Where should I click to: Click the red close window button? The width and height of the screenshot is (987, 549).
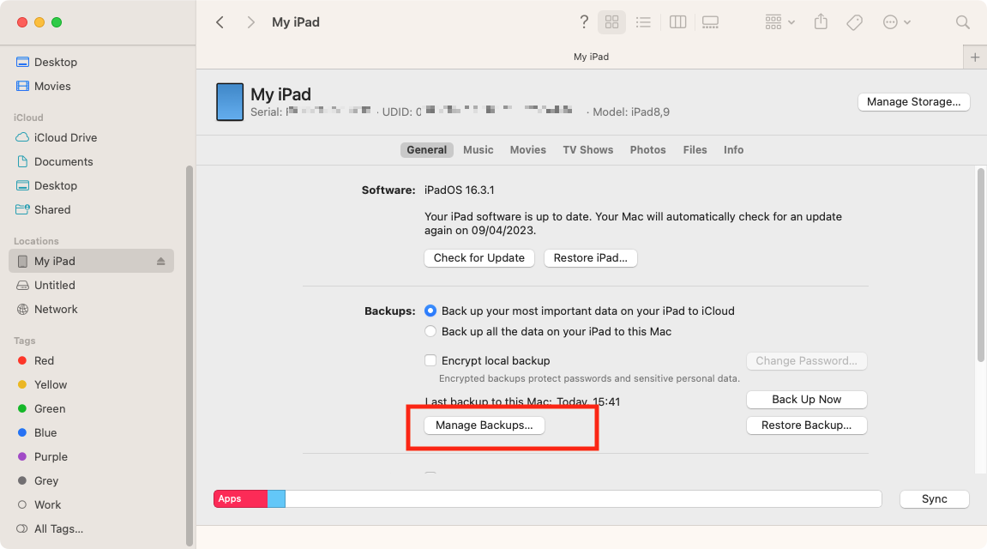(x=22, y=22)
